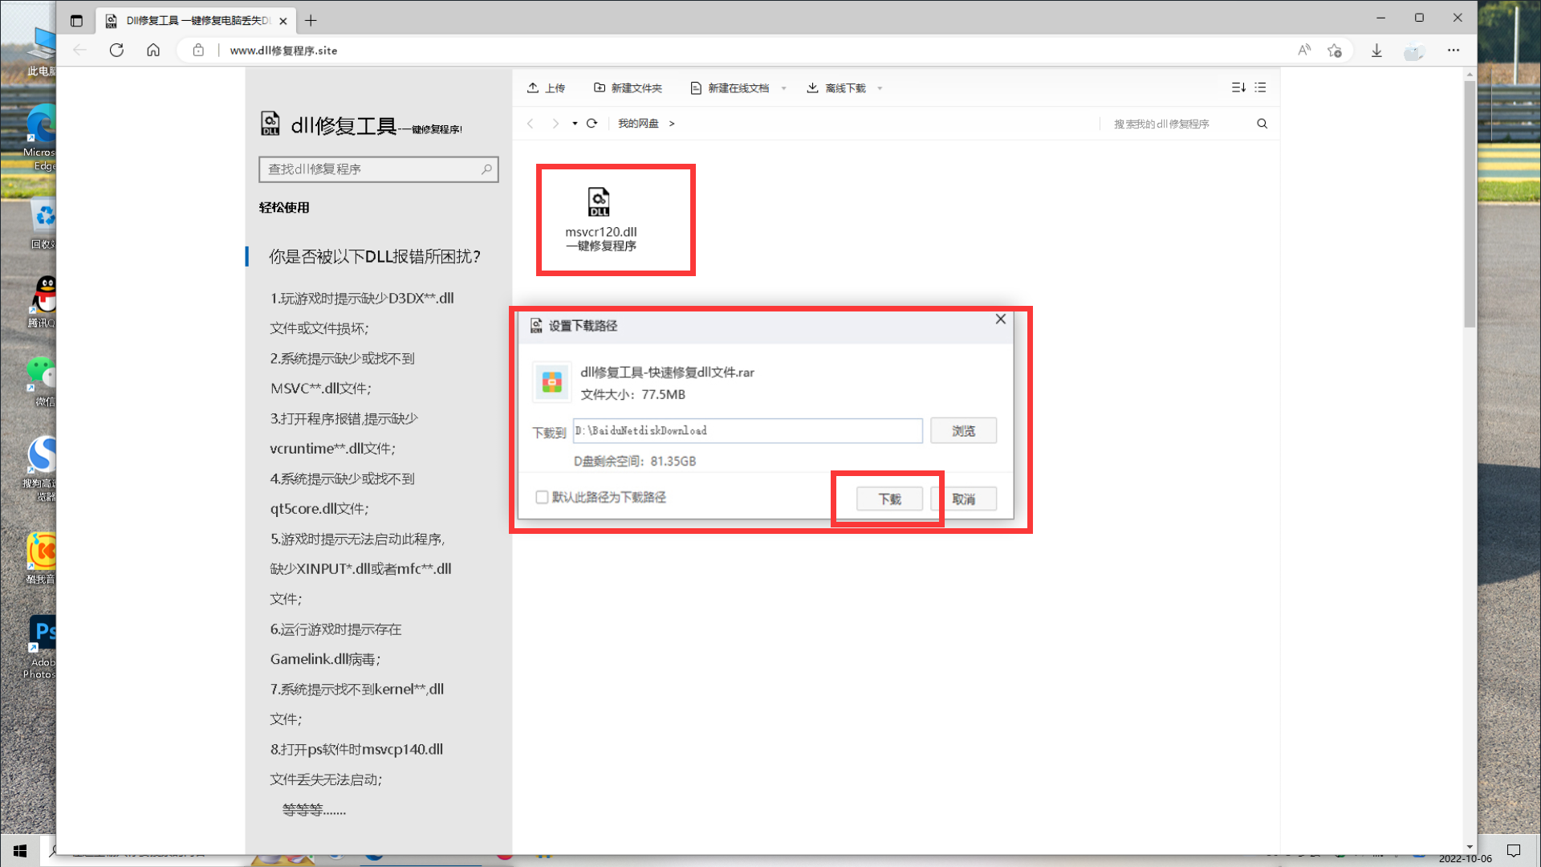1541x867 pixels.
Task: Open the browser home page icon
Action: [153, 50]
